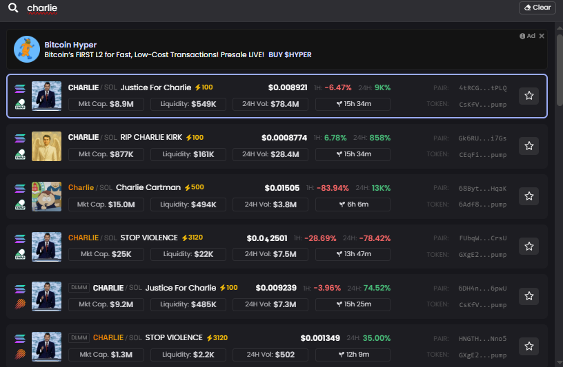Select pair address HNGTH...Nno5
Viewport: 563px width, 367px height.
tap(482, 338)
